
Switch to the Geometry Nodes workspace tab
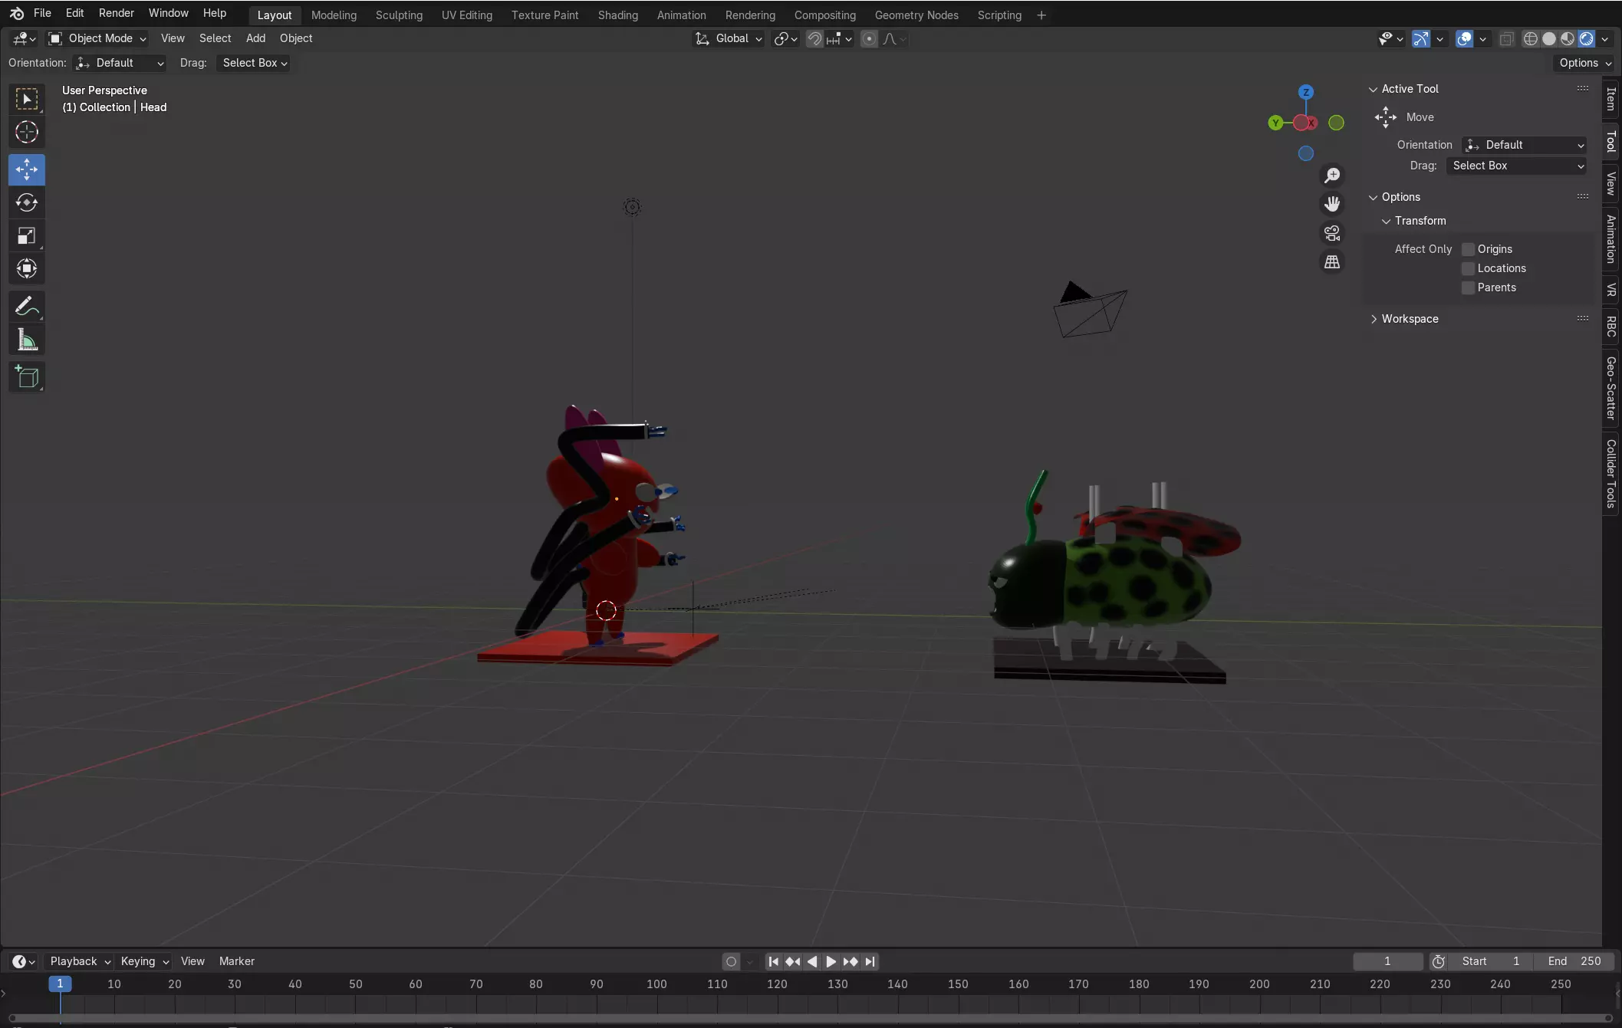pos(916,15)
